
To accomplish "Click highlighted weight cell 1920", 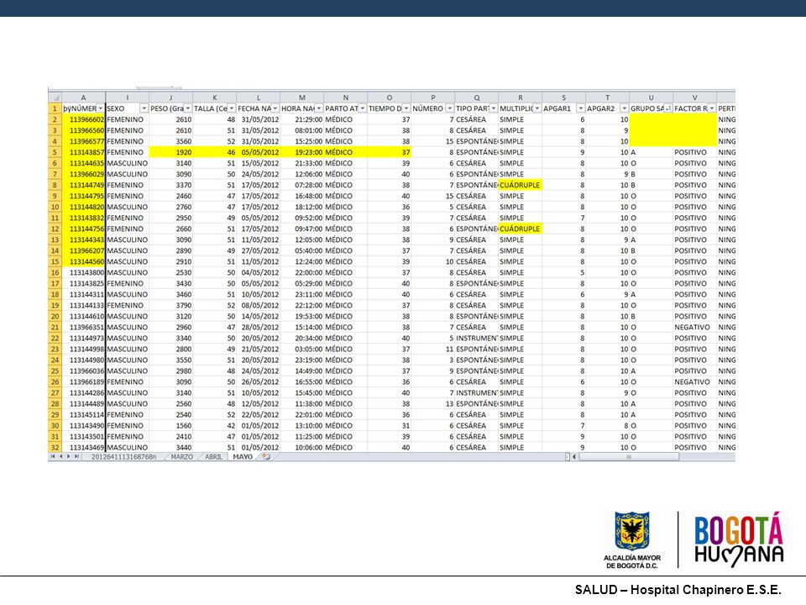I will coord(171,152).
